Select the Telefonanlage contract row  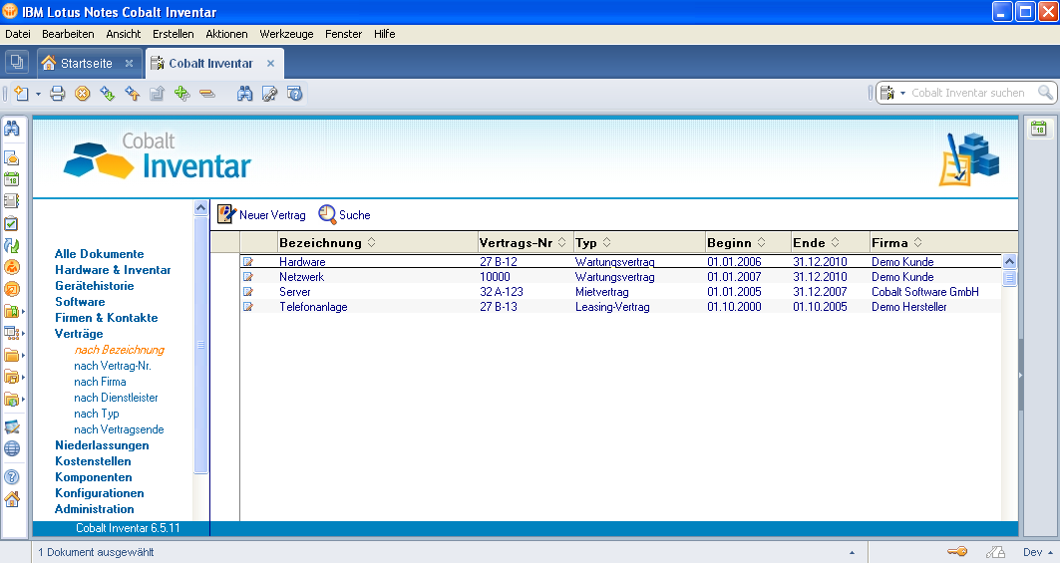pos(620,307)
